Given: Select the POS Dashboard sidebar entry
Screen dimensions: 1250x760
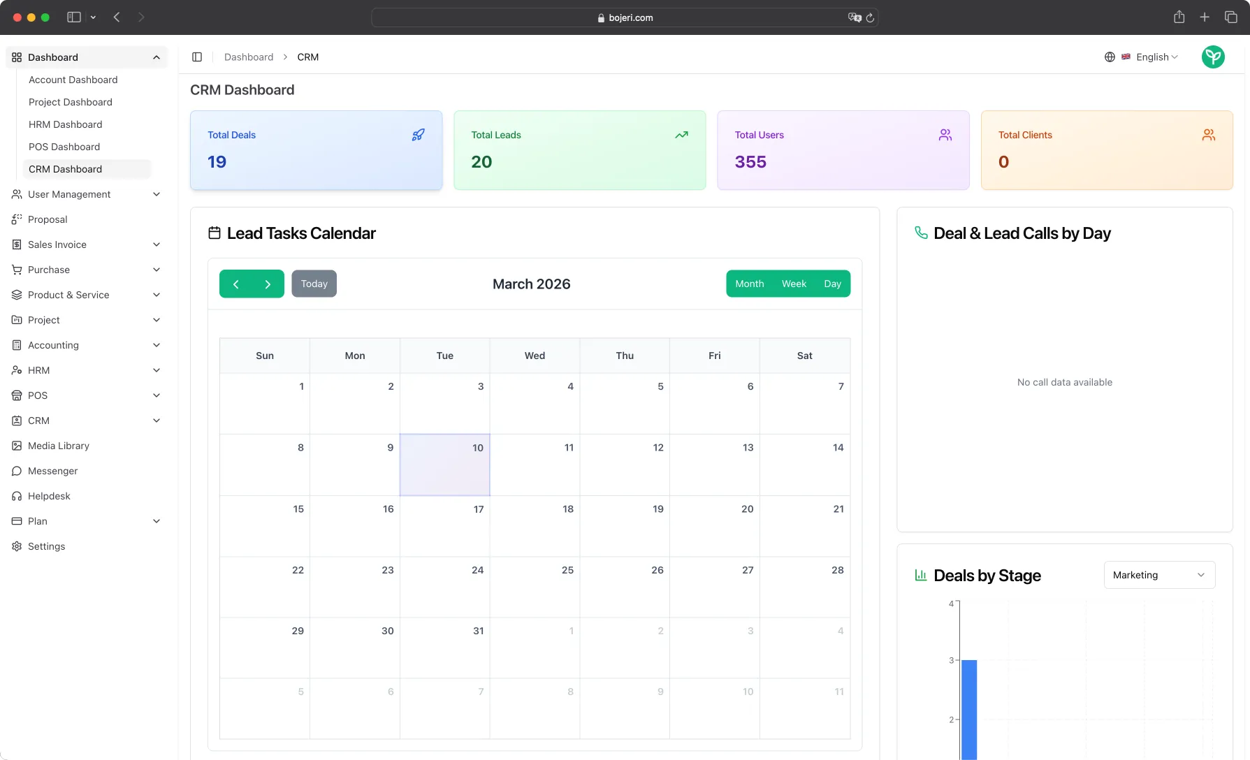Looking at the screenshot, I should click(64, 147).
